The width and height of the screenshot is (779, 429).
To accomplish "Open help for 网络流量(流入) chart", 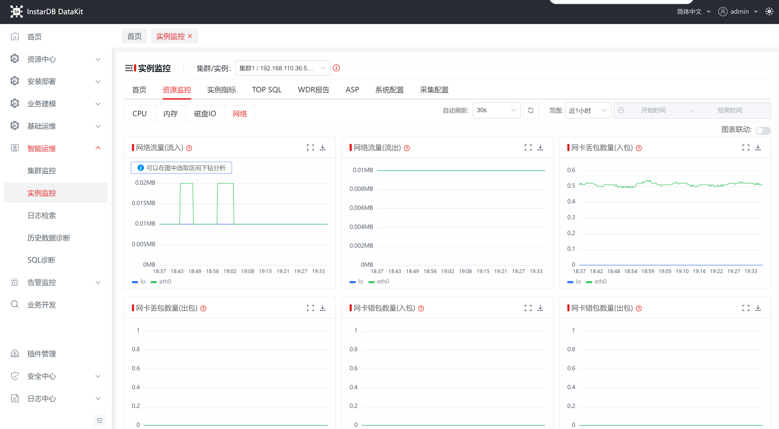I will point(189,148).
